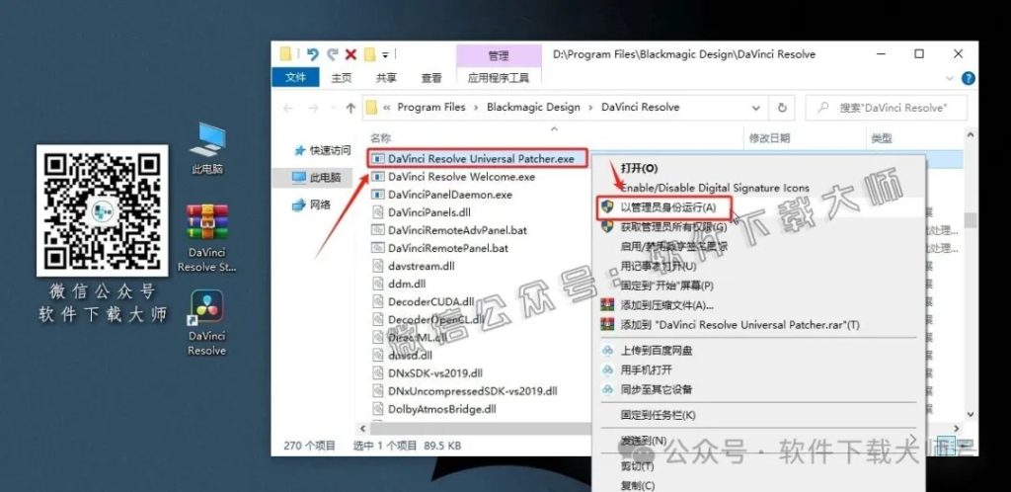Click DaVinci Resolve Studio archive desktop icon
Image resolution: width=1011 pixels, height=492 pixels.
tap(207, 238)
